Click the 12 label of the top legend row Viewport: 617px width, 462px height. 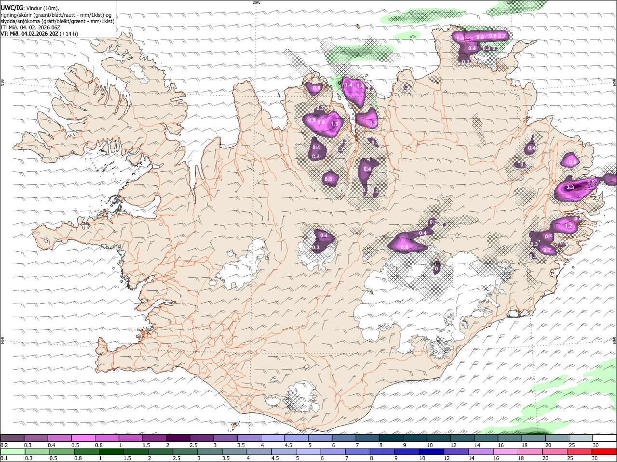454,445
